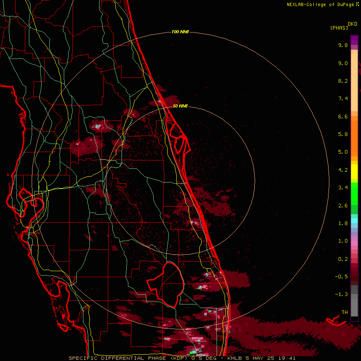
Task: Pick the light peach segment of the color bar
Action: 354,82
